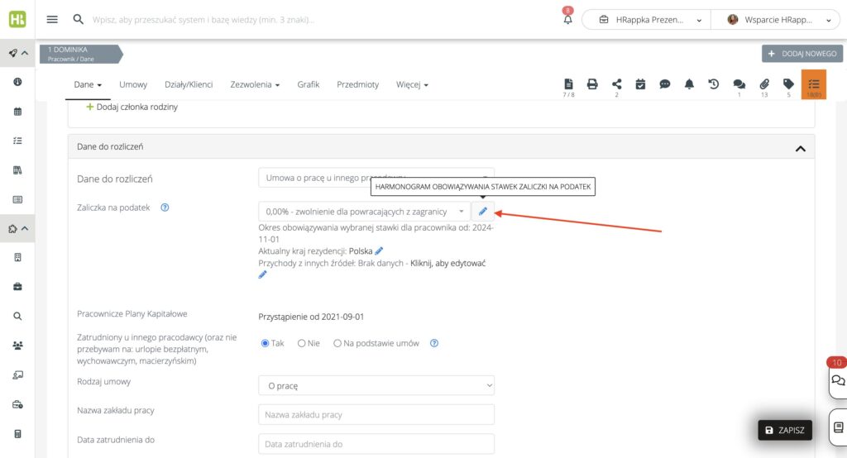Screen dimensions: 847x458
Task: Click the 'Nazwa zakładu pracy' input field
Action: tap(376, 414)
